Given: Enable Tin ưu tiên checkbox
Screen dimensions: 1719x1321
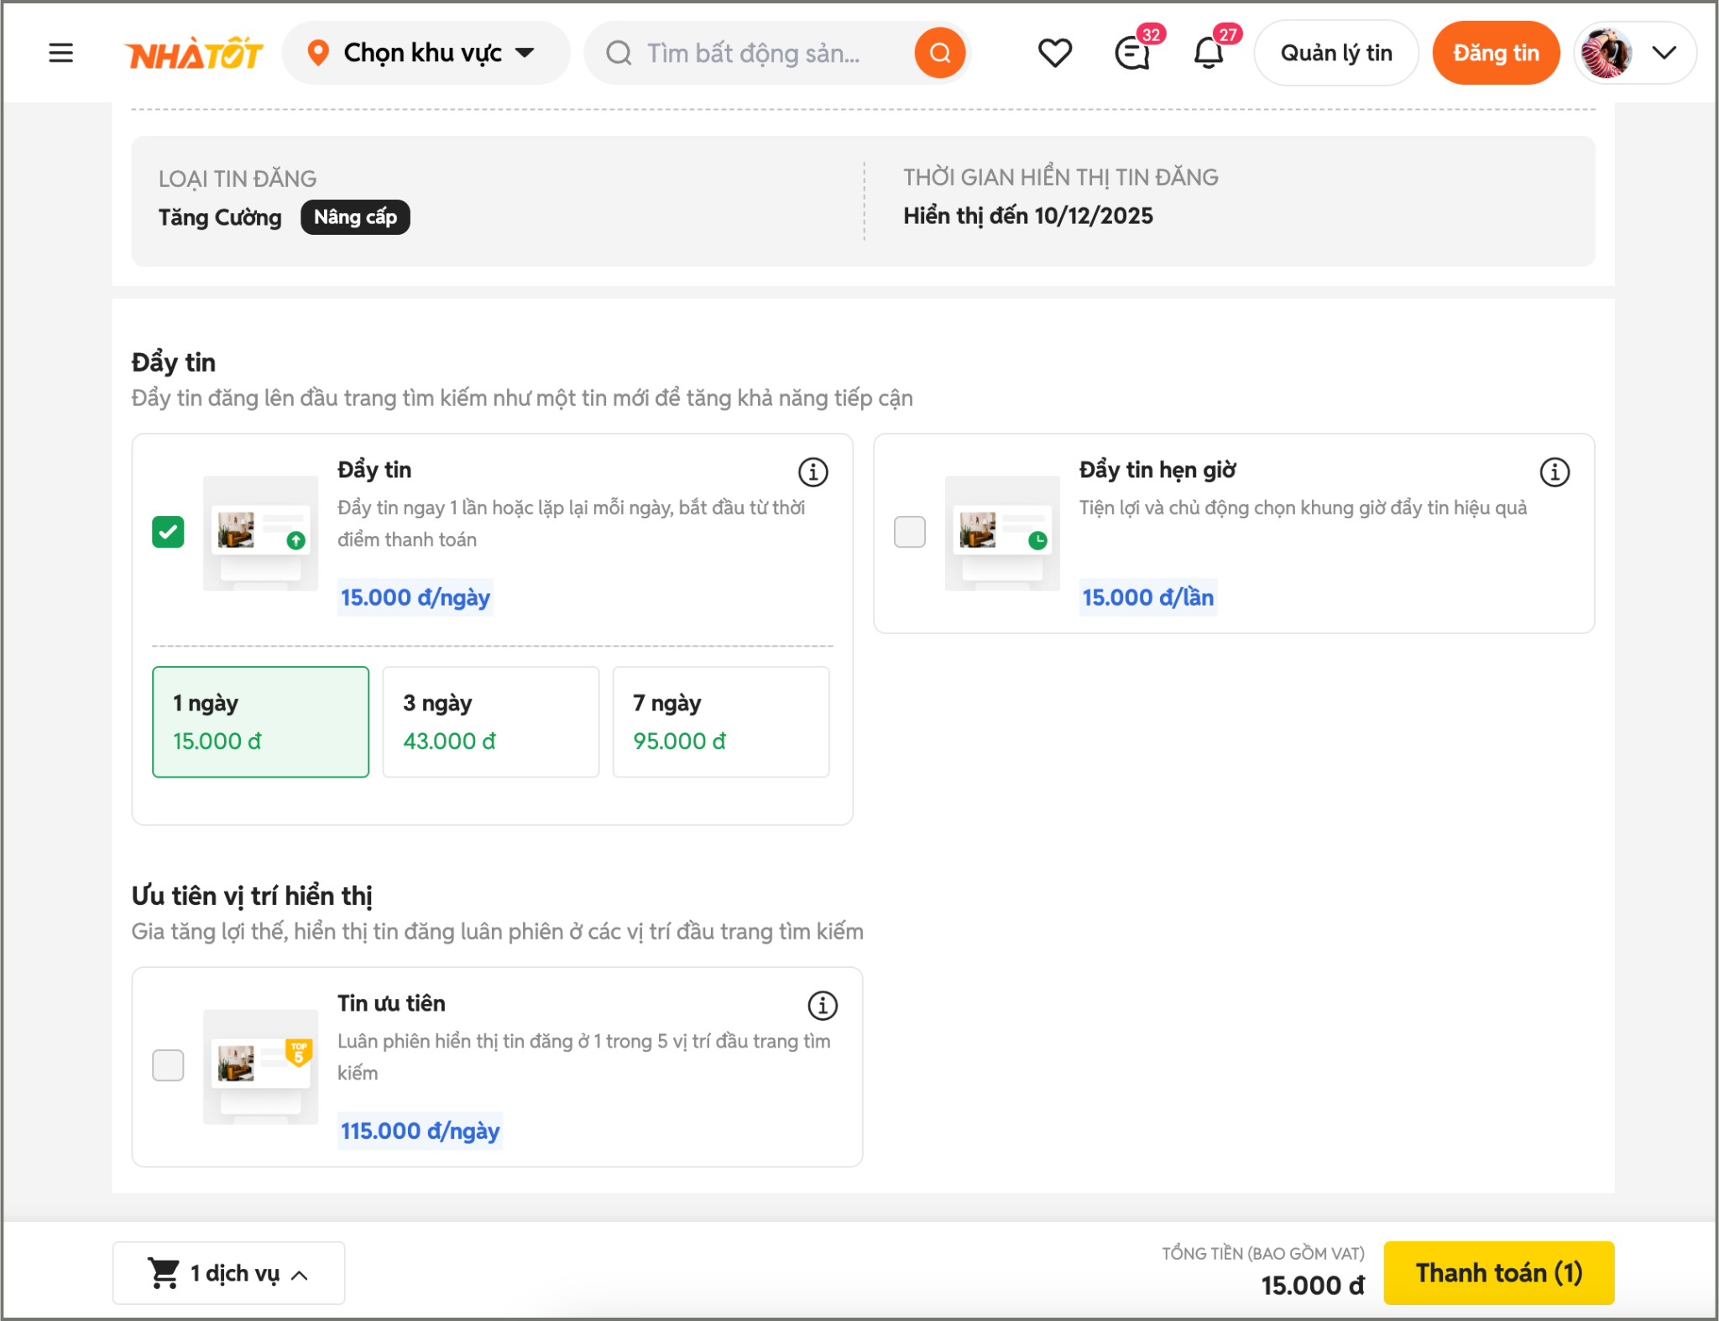Looking at the screenshot, I should pyautogui.click(x=168, y=1065).
